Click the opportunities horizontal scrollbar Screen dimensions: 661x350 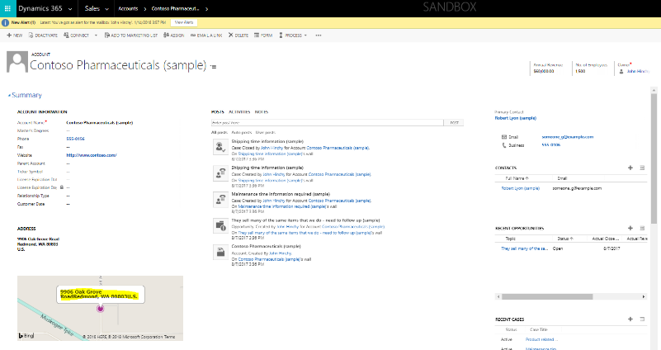click(547, 297)
